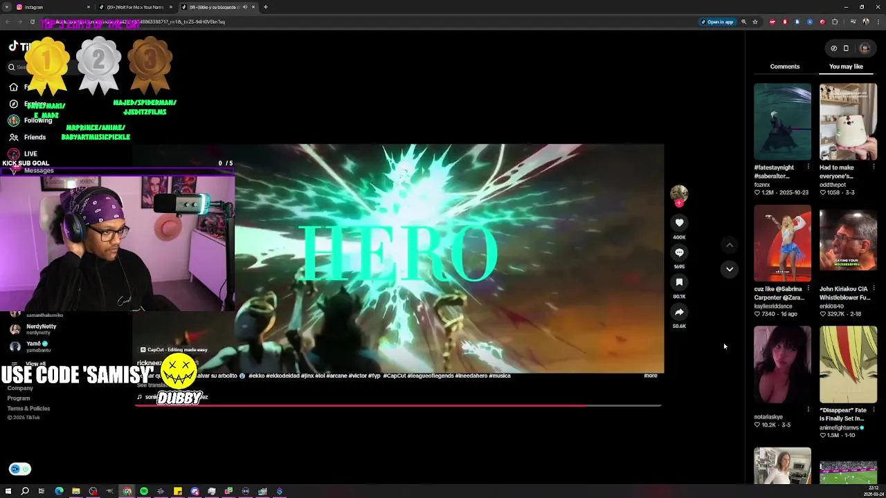The image size is (886, 498).
Task: Open Sticky Notes from the taskbar
Action: [x=178, y=491]
